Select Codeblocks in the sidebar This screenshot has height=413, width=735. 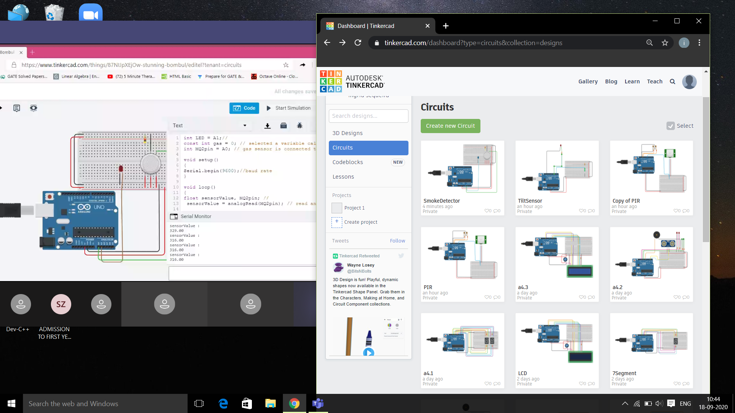(x=348, y=162)
